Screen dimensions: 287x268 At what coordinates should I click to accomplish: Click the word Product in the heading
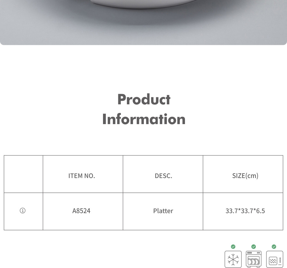[x=144, y=99]
